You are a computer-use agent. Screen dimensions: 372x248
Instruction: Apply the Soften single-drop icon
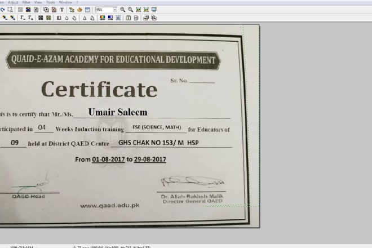67,18
